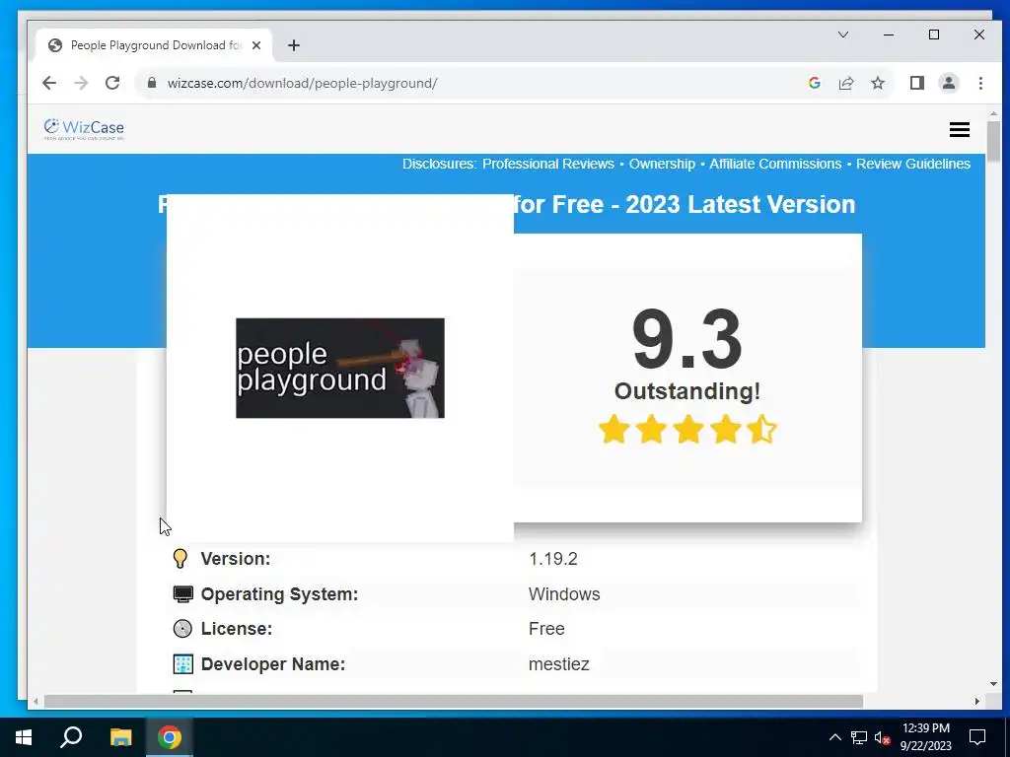Bookmark this tab with the star
Screen dimensions: 1010x757
[877, 83]
